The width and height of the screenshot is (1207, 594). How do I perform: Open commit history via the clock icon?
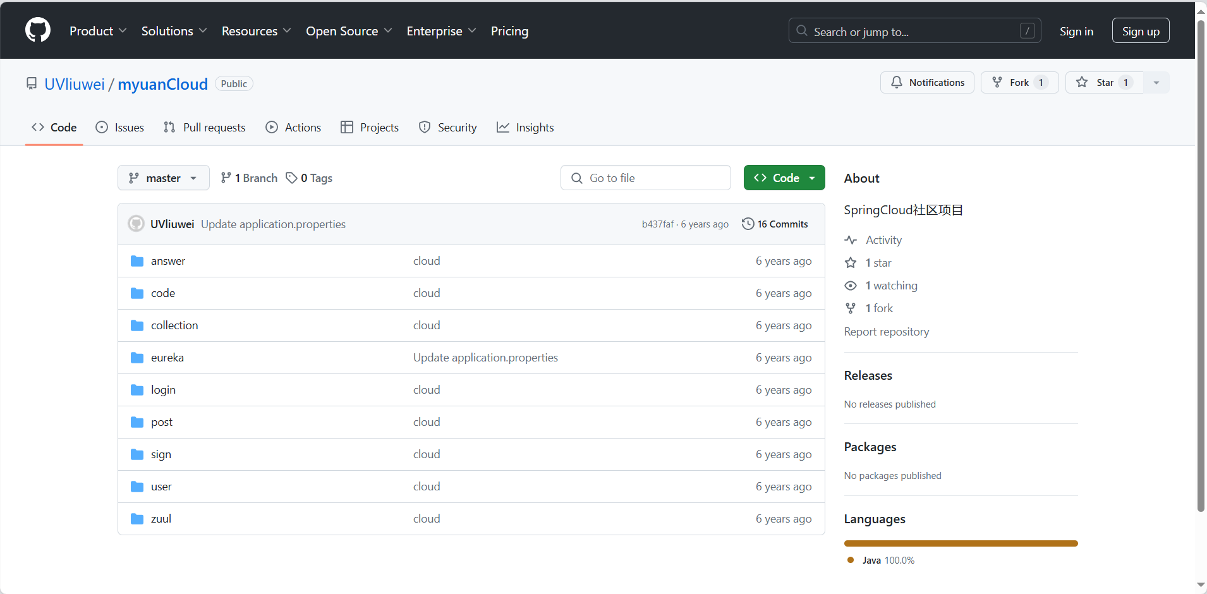point(748,224)
